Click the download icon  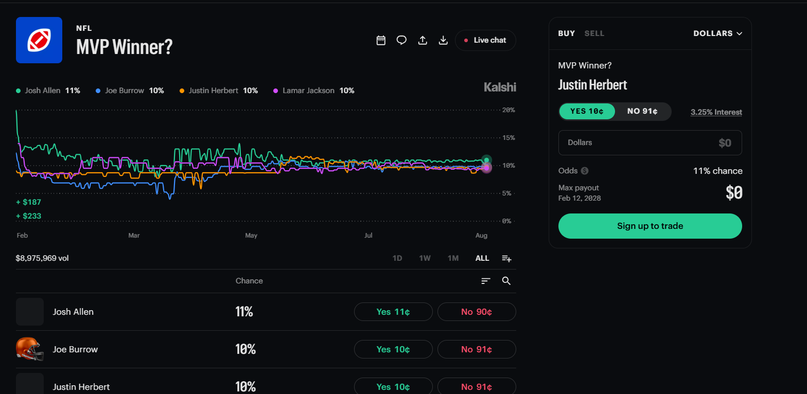[x=443, y=40]
